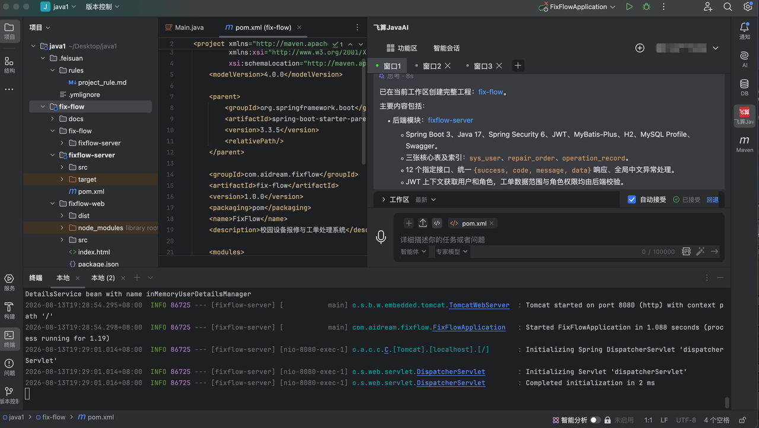This screenshot has width=759, height=428.
Task: Open the Maven sidebar icon
Action: coord(745,144)
